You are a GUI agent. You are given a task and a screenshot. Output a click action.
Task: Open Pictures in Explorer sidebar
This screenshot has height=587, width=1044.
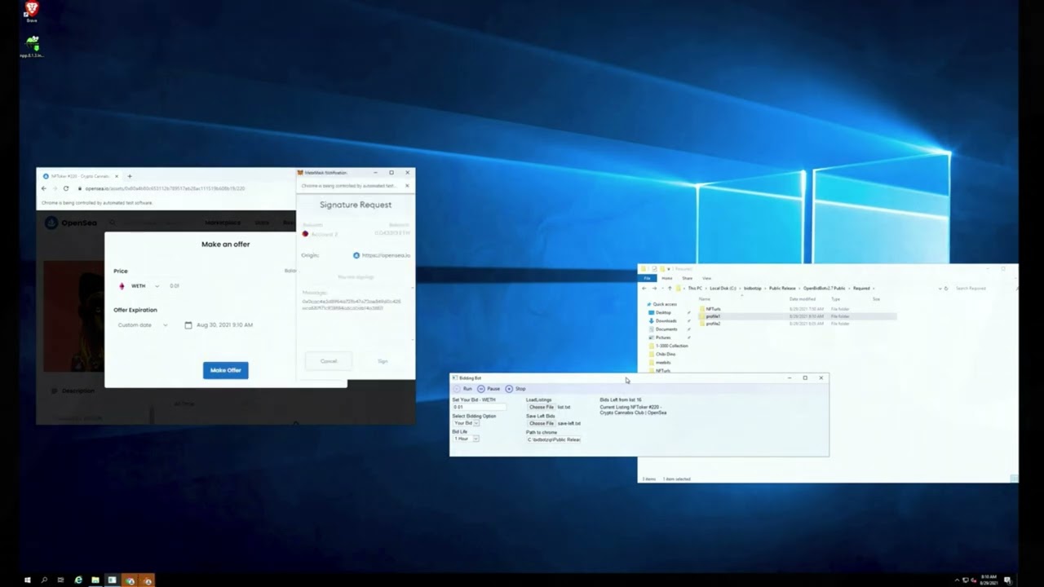click(x=661, y=338)
